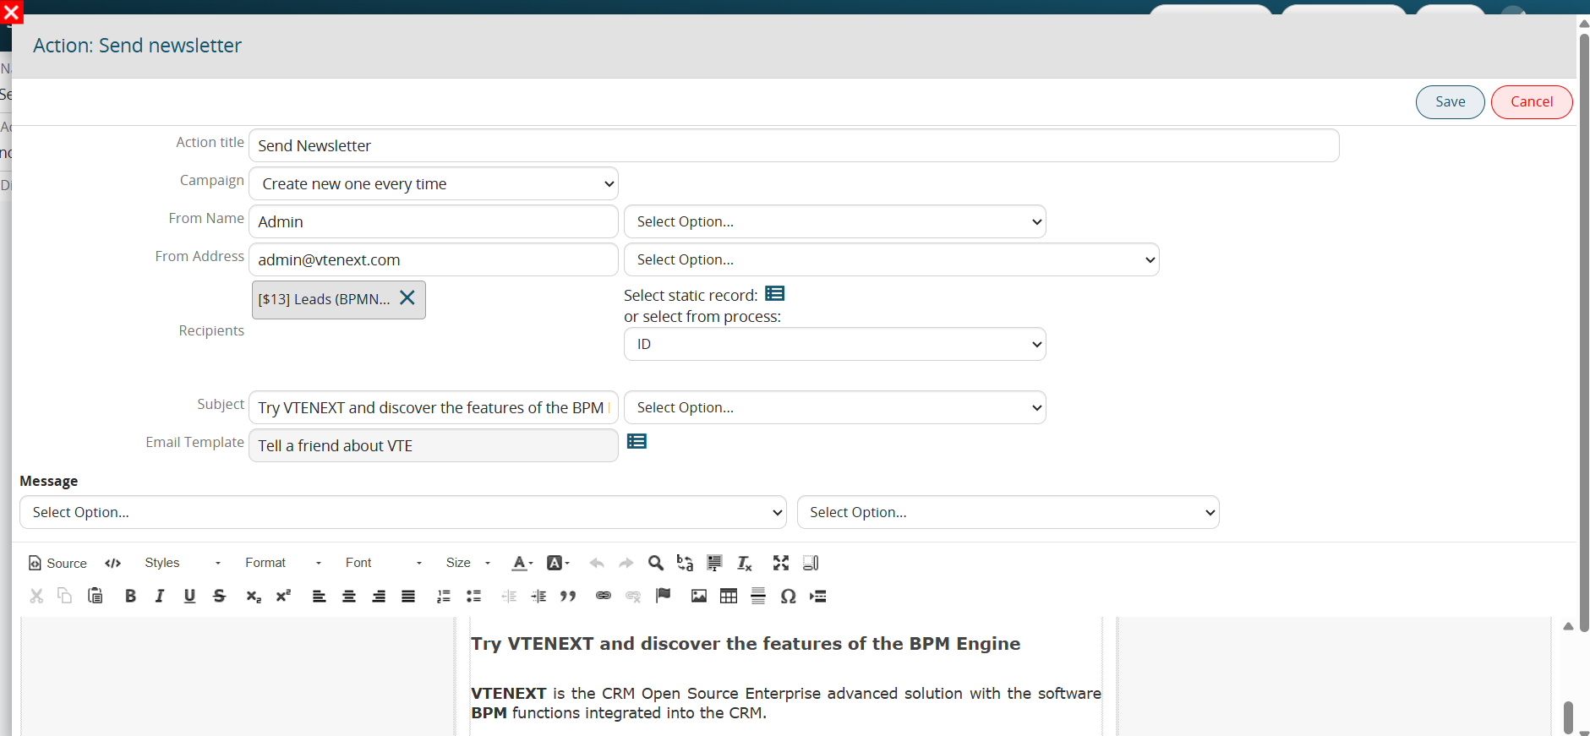Toggle strikethrough formatting
Image resolution: width=1590 pixels, height=736 pixels.
[220, 596]
